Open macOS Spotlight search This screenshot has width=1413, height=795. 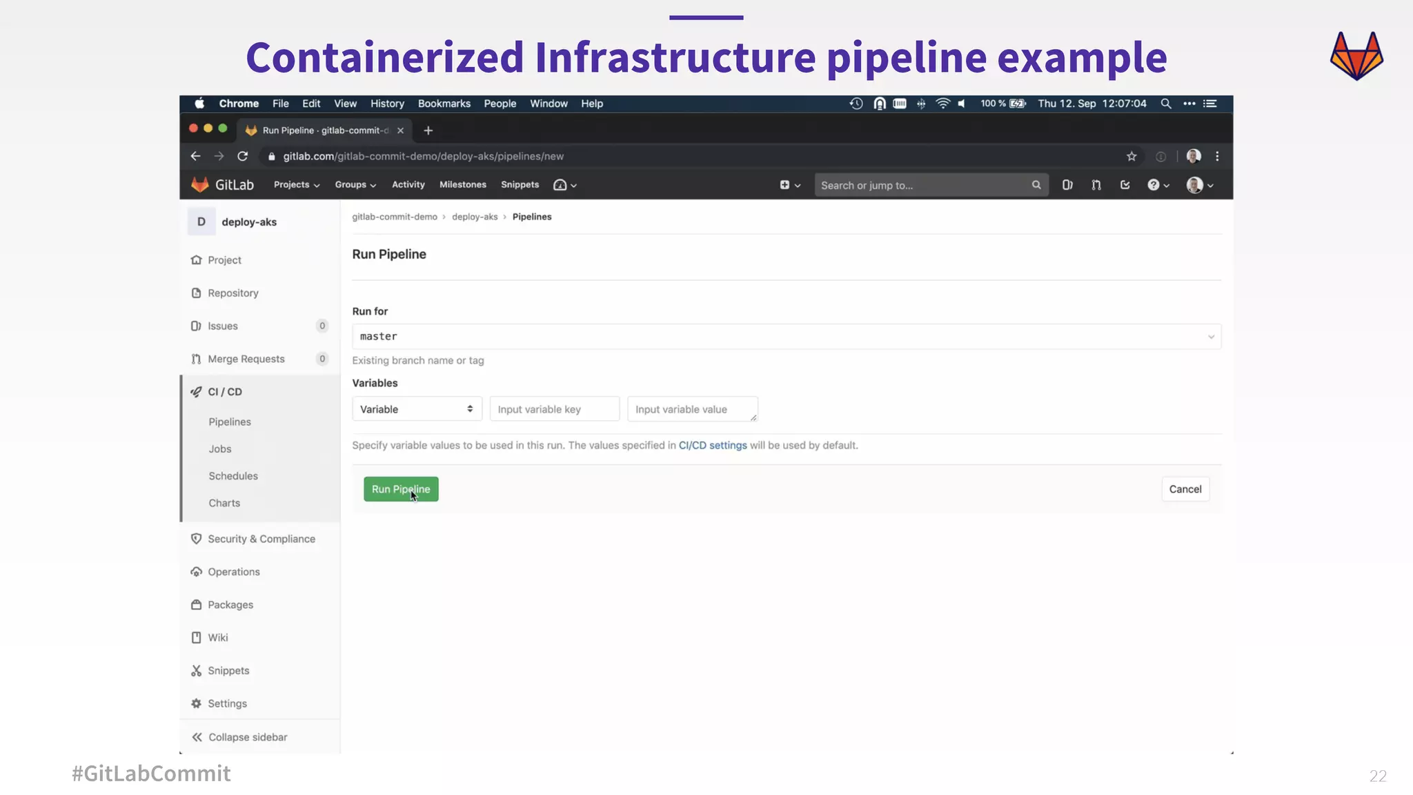pos(1166,104)
